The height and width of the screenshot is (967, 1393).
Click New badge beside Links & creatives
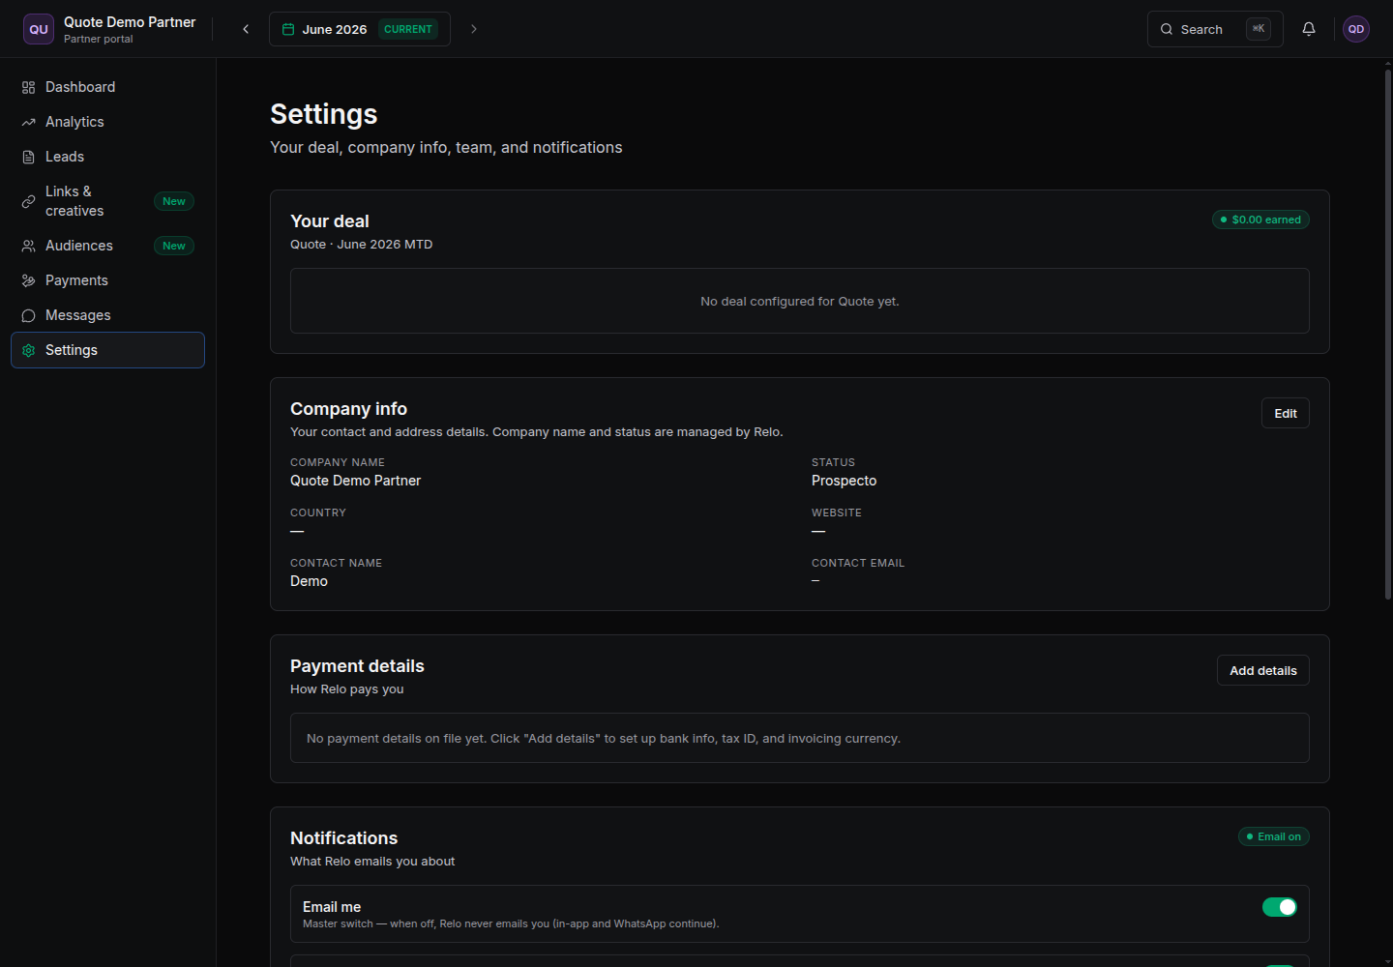coord(174,201)
